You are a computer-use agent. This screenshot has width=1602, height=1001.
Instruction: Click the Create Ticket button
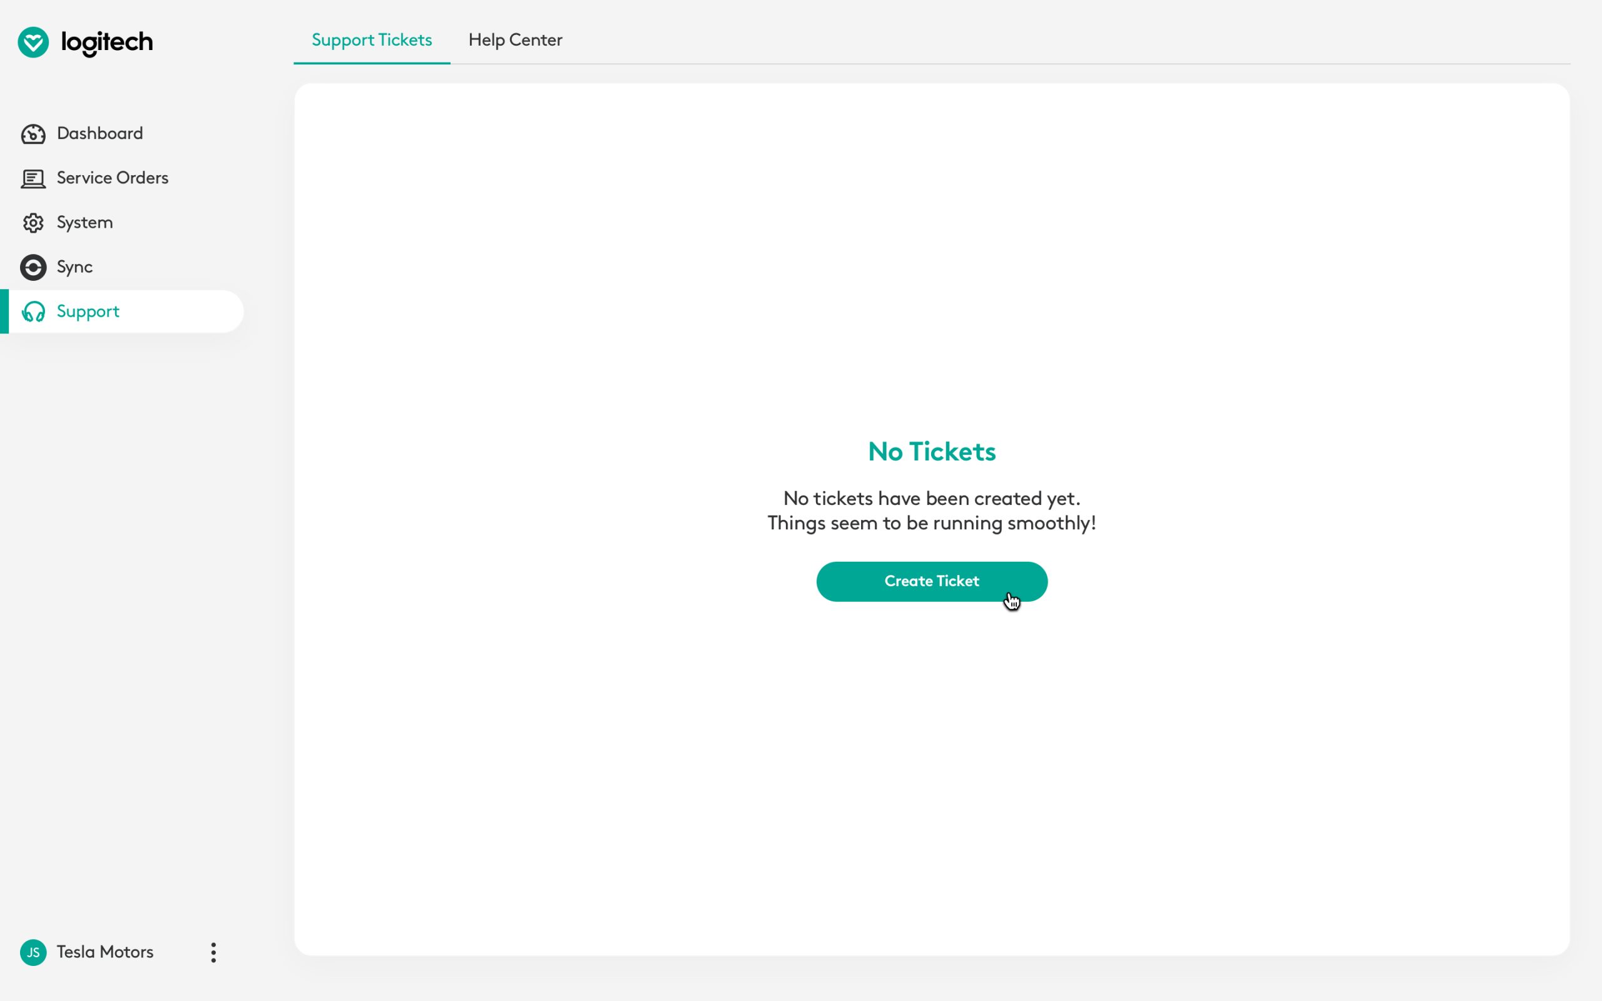coord(931,581)
